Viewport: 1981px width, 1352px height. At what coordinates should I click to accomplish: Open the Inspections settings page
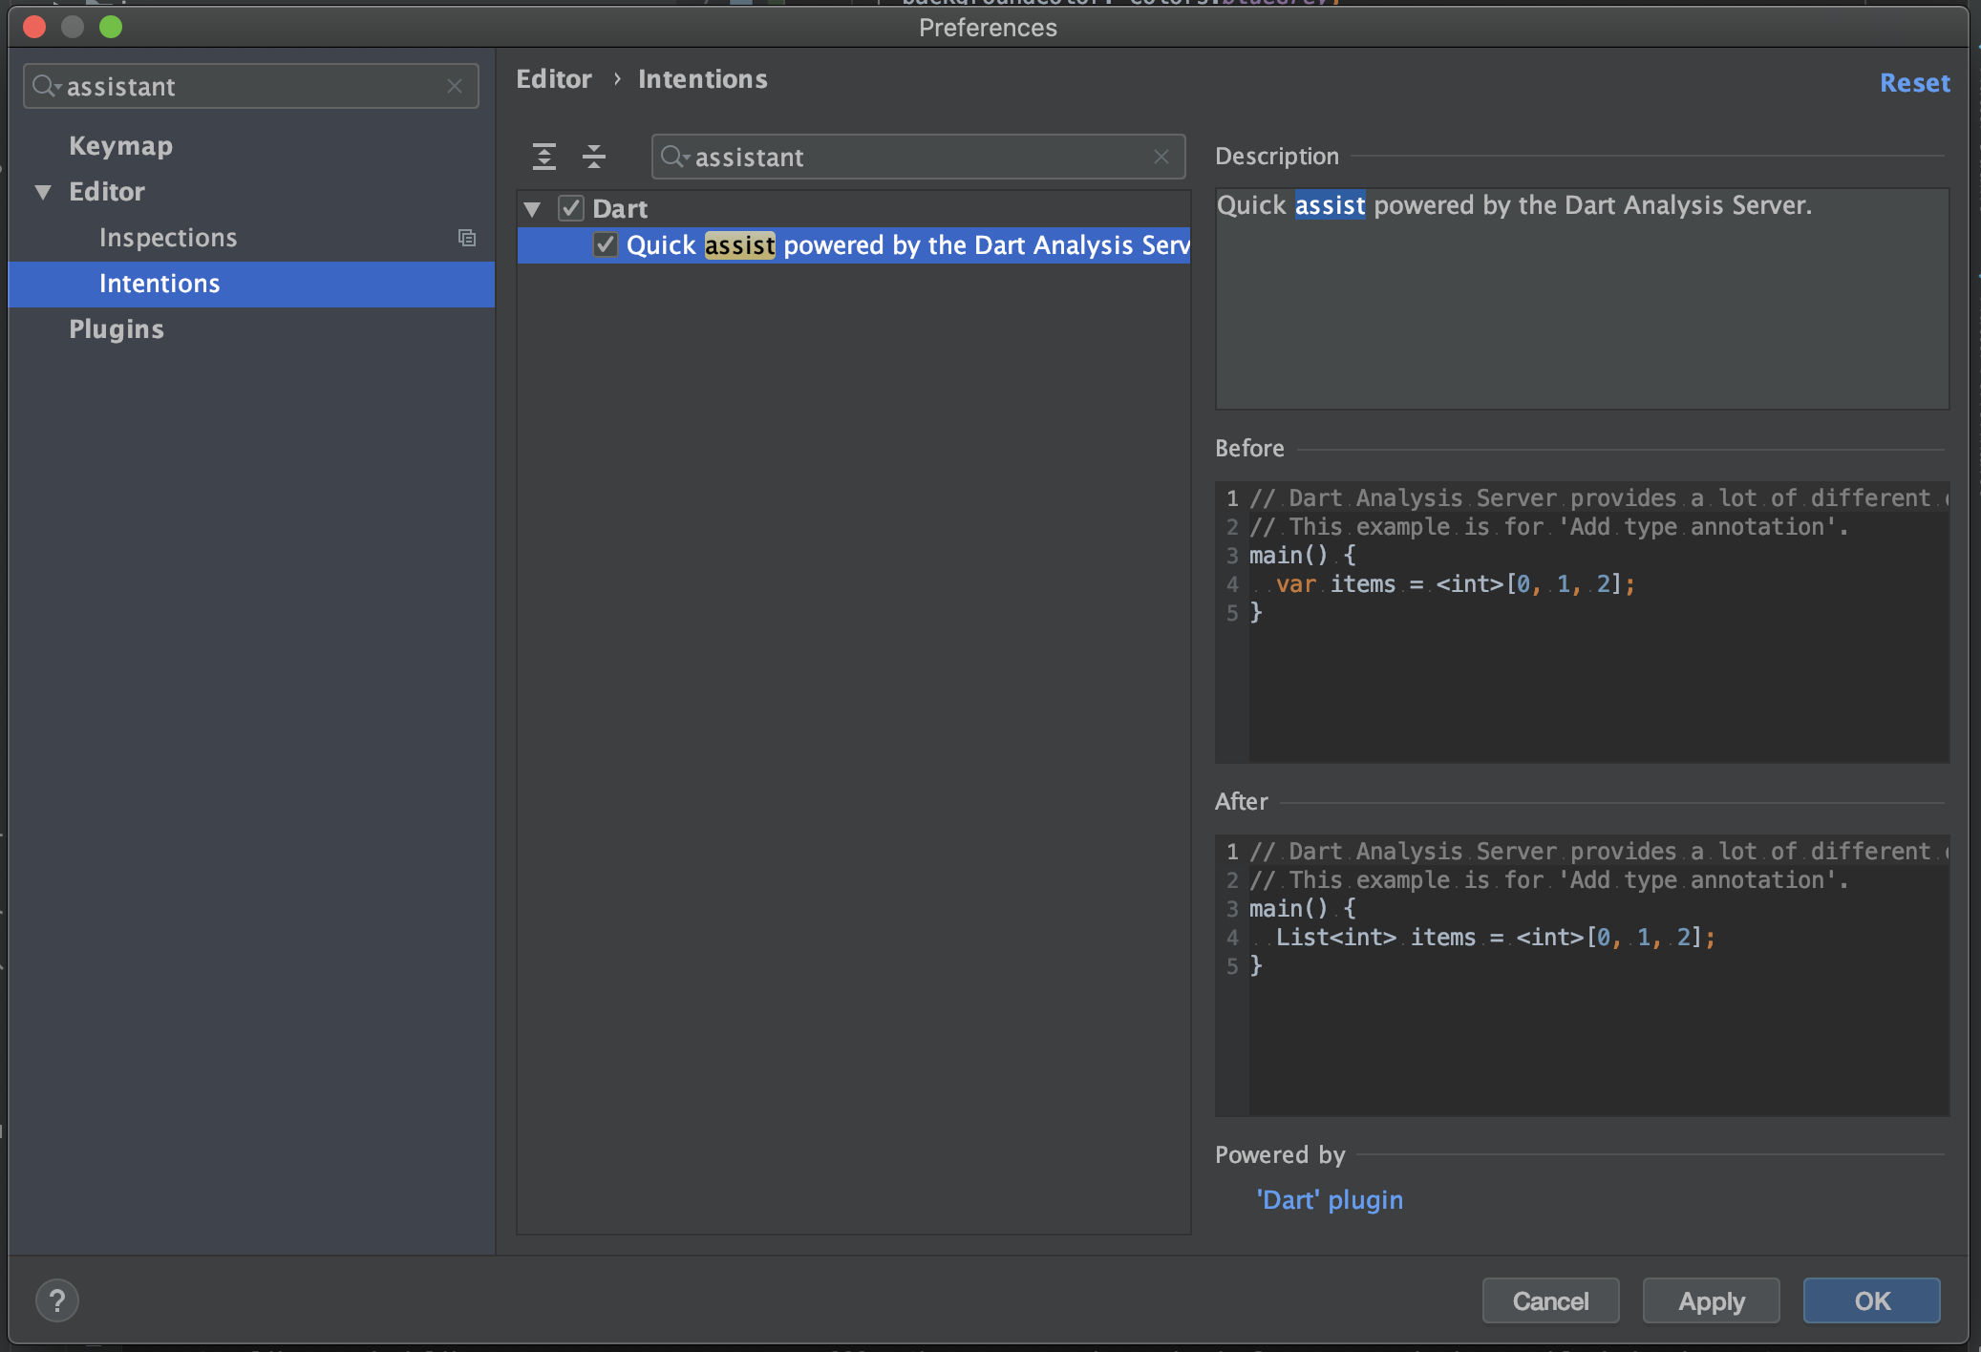pyautogui.click(x=168, y=238)
